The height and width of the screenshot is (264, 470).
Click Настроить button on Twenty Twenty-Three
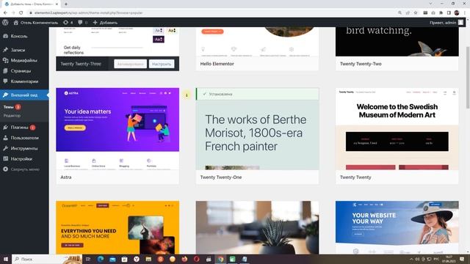pos(162,64)
